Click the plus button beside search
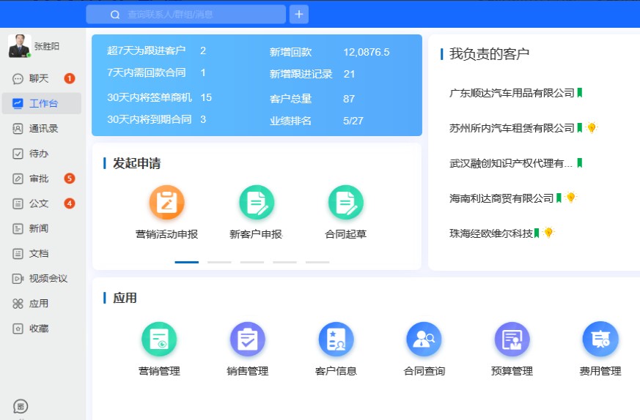The image size is (640, 420). click(299, 14)
